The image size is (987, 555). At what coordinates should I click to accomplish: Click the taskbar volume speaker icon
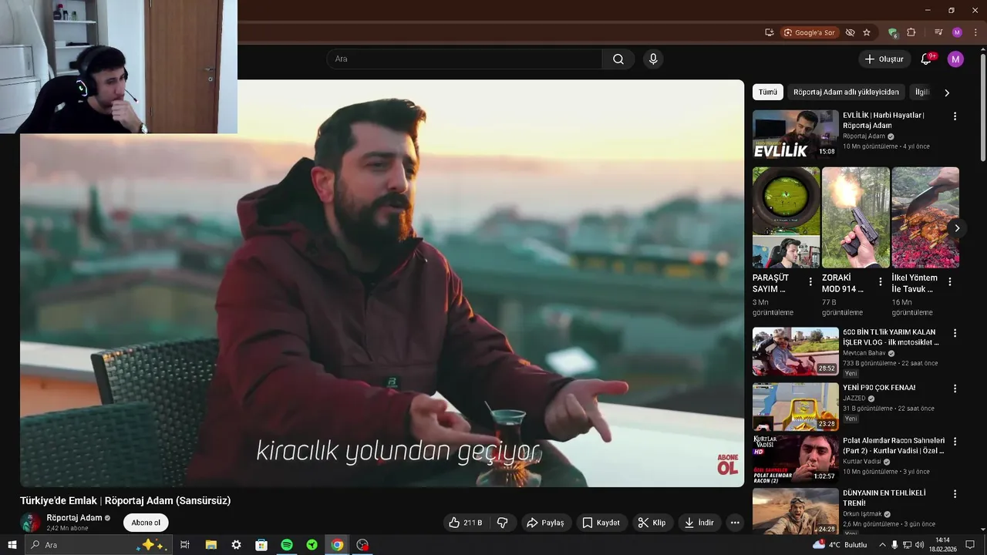coord(919,545)
